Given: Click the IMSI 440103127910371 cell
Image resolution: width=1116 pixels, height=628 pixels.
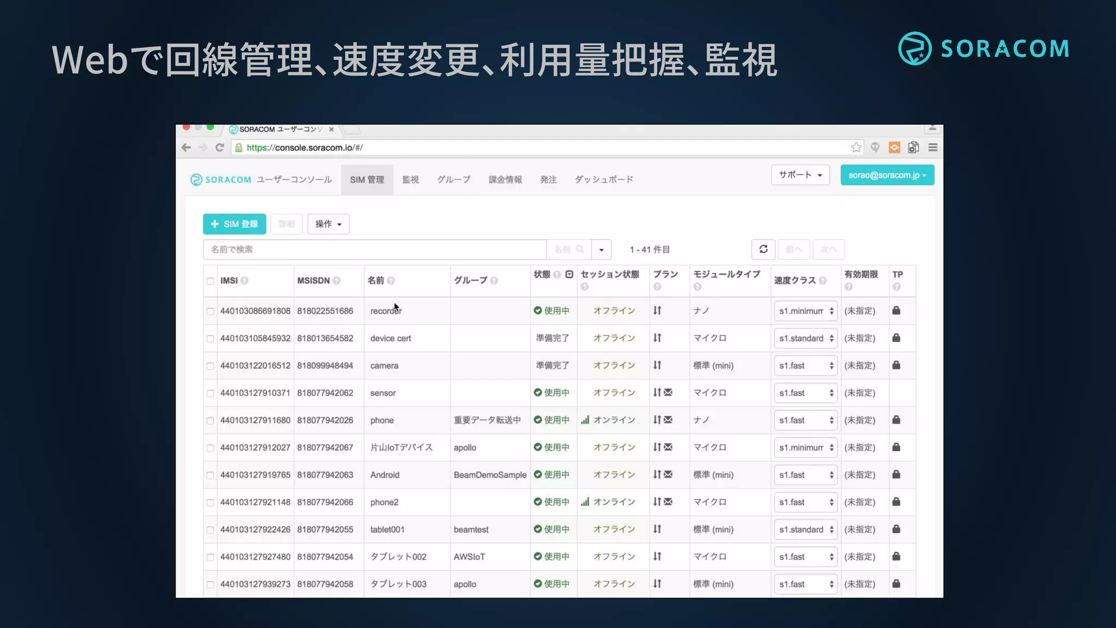Looking at the screenshot, I should coord(255,392).
